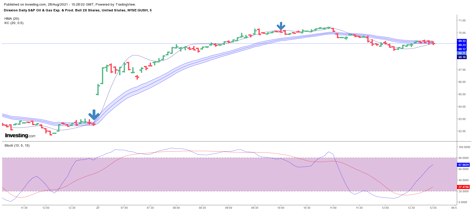
Task: Click the 65.00 price axis label
Action: 462,94
